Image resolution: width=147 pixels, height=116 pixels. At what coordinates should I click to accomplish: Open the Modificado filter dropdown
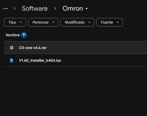[77, 22]
